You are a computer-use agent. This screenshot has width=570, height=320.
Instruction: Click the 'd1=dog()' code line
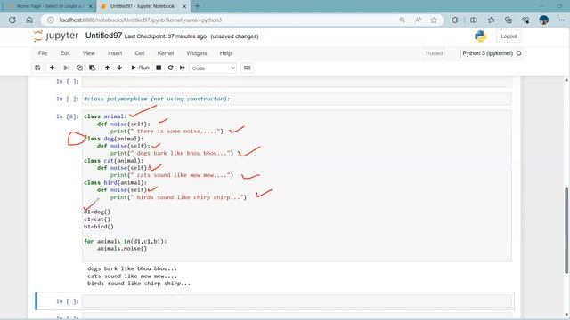pos(97,212)
